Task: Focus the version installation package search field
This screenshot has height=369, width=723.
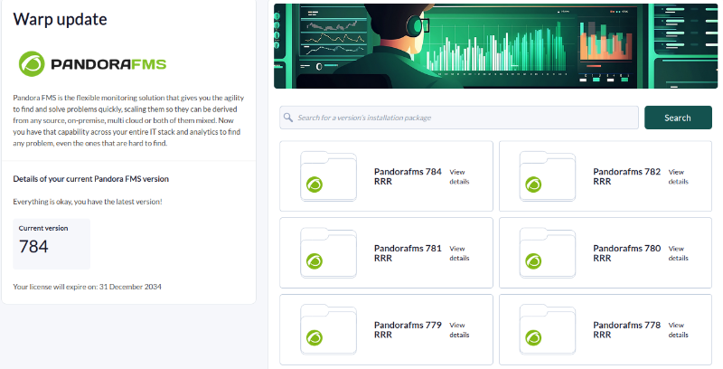Action: tap(459, 118)
